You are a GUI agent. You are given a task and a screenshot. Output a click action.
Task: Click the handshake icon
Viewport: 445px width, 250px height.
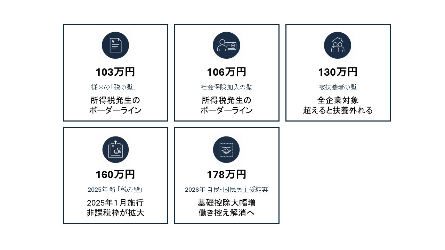click(x=226, y=150)
